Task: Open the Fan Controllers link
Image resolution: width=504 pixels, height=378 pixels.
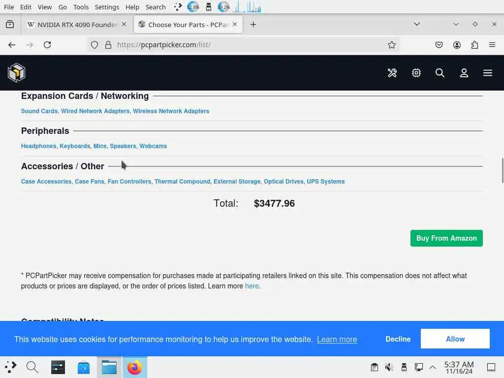Action: tap(129, 182)
